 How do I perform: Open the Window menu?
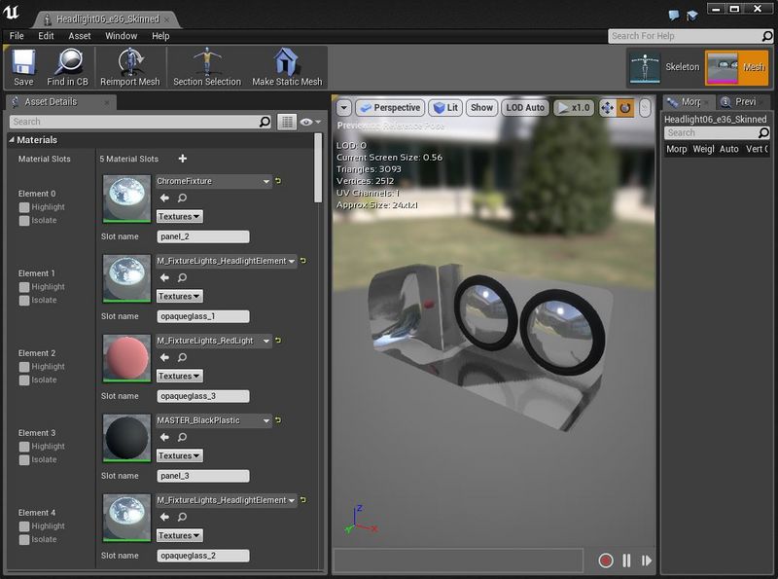122,36
